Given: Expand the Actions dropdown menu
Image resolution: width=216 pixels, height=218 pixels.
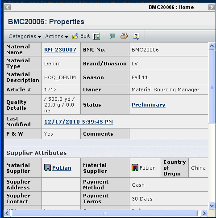Looking at the screenshot, I should tap(57, 36).
